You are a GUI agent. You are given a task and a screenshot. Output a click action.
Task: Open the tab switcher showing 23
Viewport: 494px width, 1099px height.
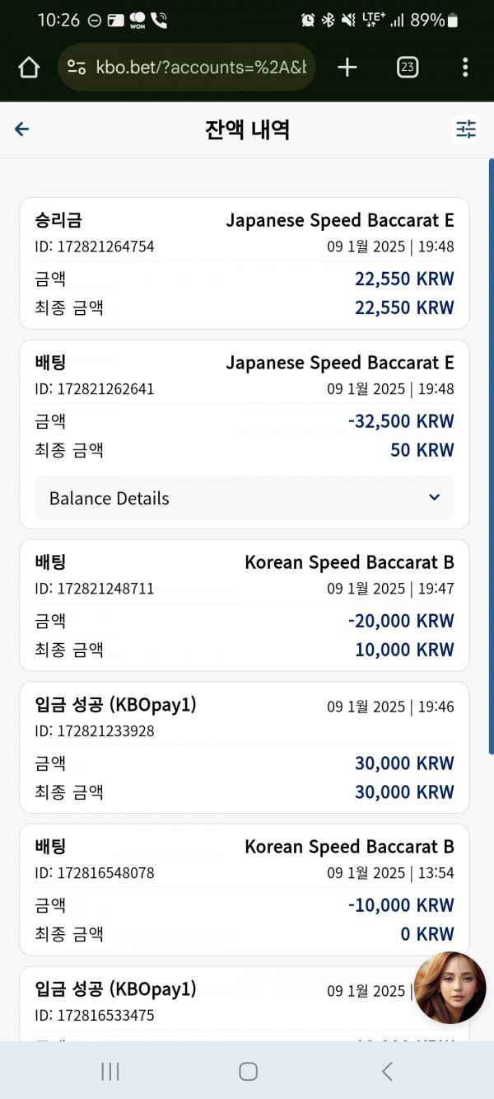click(x=407, y=68)
